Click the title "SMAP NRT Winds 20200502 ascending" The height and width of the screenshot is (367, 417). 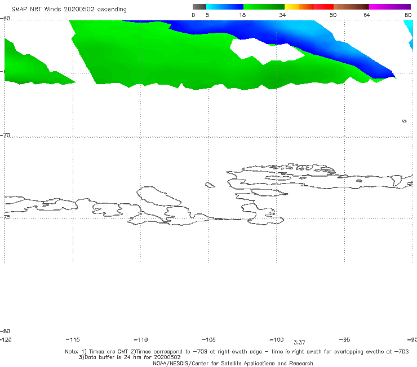69,9
